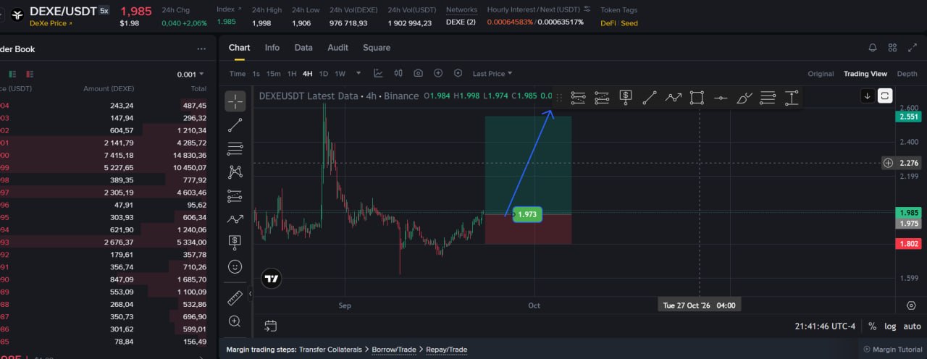The width and height of the screenshot is (927, 359).
Task: Open the emoji icons tool
Action: [235, 266]
